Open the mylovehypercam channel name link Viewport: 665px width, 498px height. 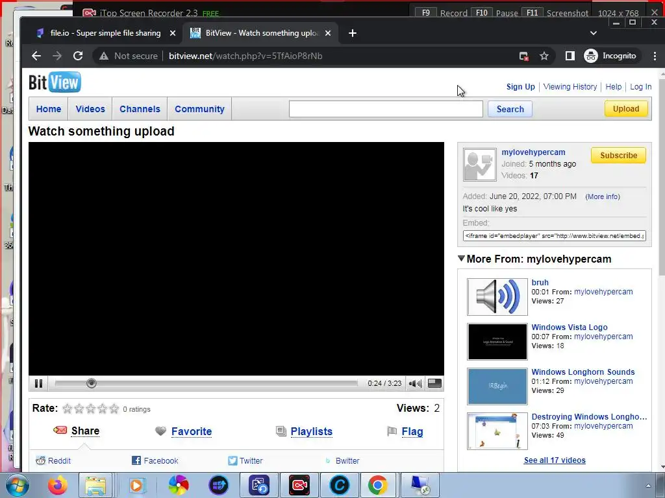533,152
